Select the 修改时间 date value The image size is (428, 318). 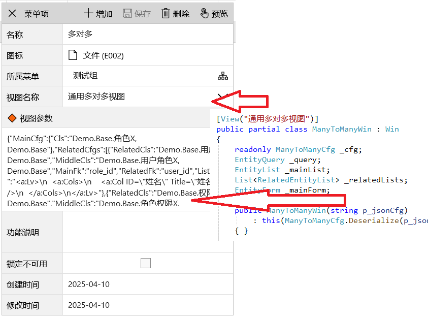[89, 305]
